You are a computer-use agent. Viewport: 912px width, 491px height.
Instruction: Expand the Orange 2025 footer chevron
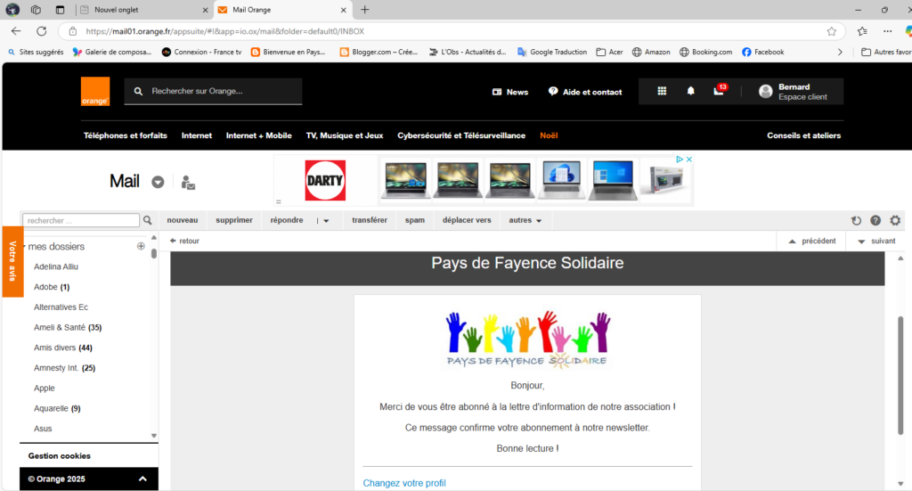click(x=142, y=479)
